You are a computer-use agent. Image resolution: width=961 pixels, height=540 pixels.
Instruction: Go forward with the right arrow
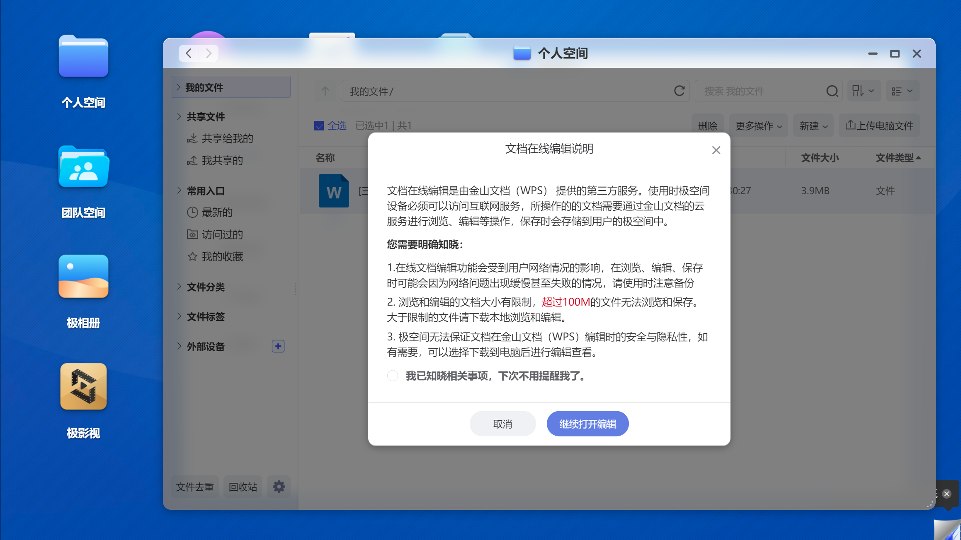pos(209,53)
